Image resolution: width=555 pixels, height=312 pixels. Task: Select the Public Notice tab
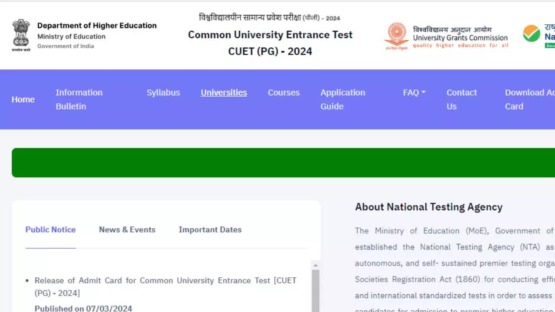point(50,230)
